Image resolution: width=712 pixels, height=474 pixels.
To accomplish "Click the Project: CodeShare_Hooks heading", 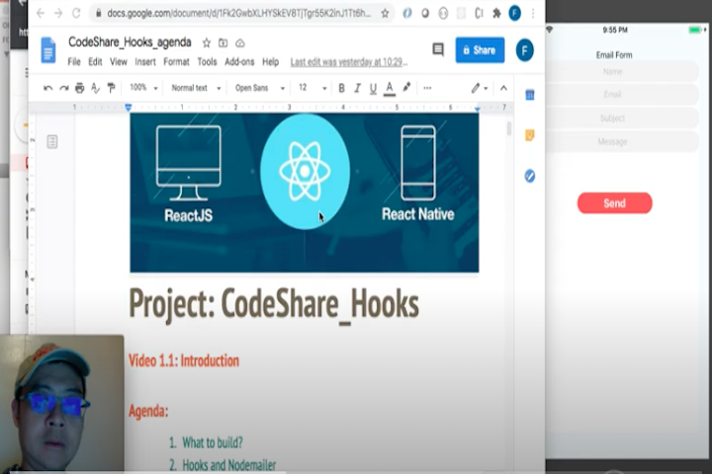I will point(274,304).
